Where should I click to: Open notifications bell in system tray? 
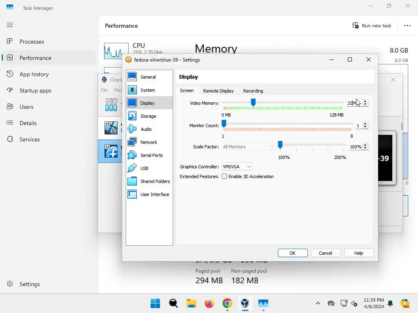point(390,303)
